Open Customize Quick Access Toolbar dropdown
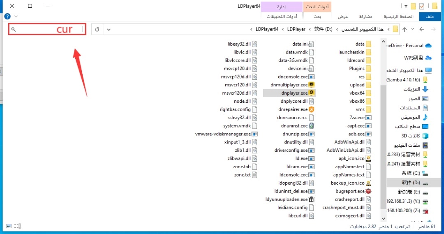Image resolution: width=444 pixels, height=234 pixels. pyautogui.click(x=406, y=6)
